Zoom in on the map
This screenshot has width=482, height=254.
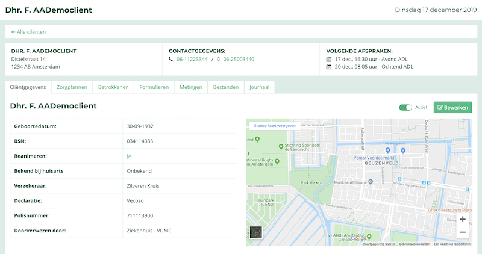pyautogui.click(x=462, y=220)
